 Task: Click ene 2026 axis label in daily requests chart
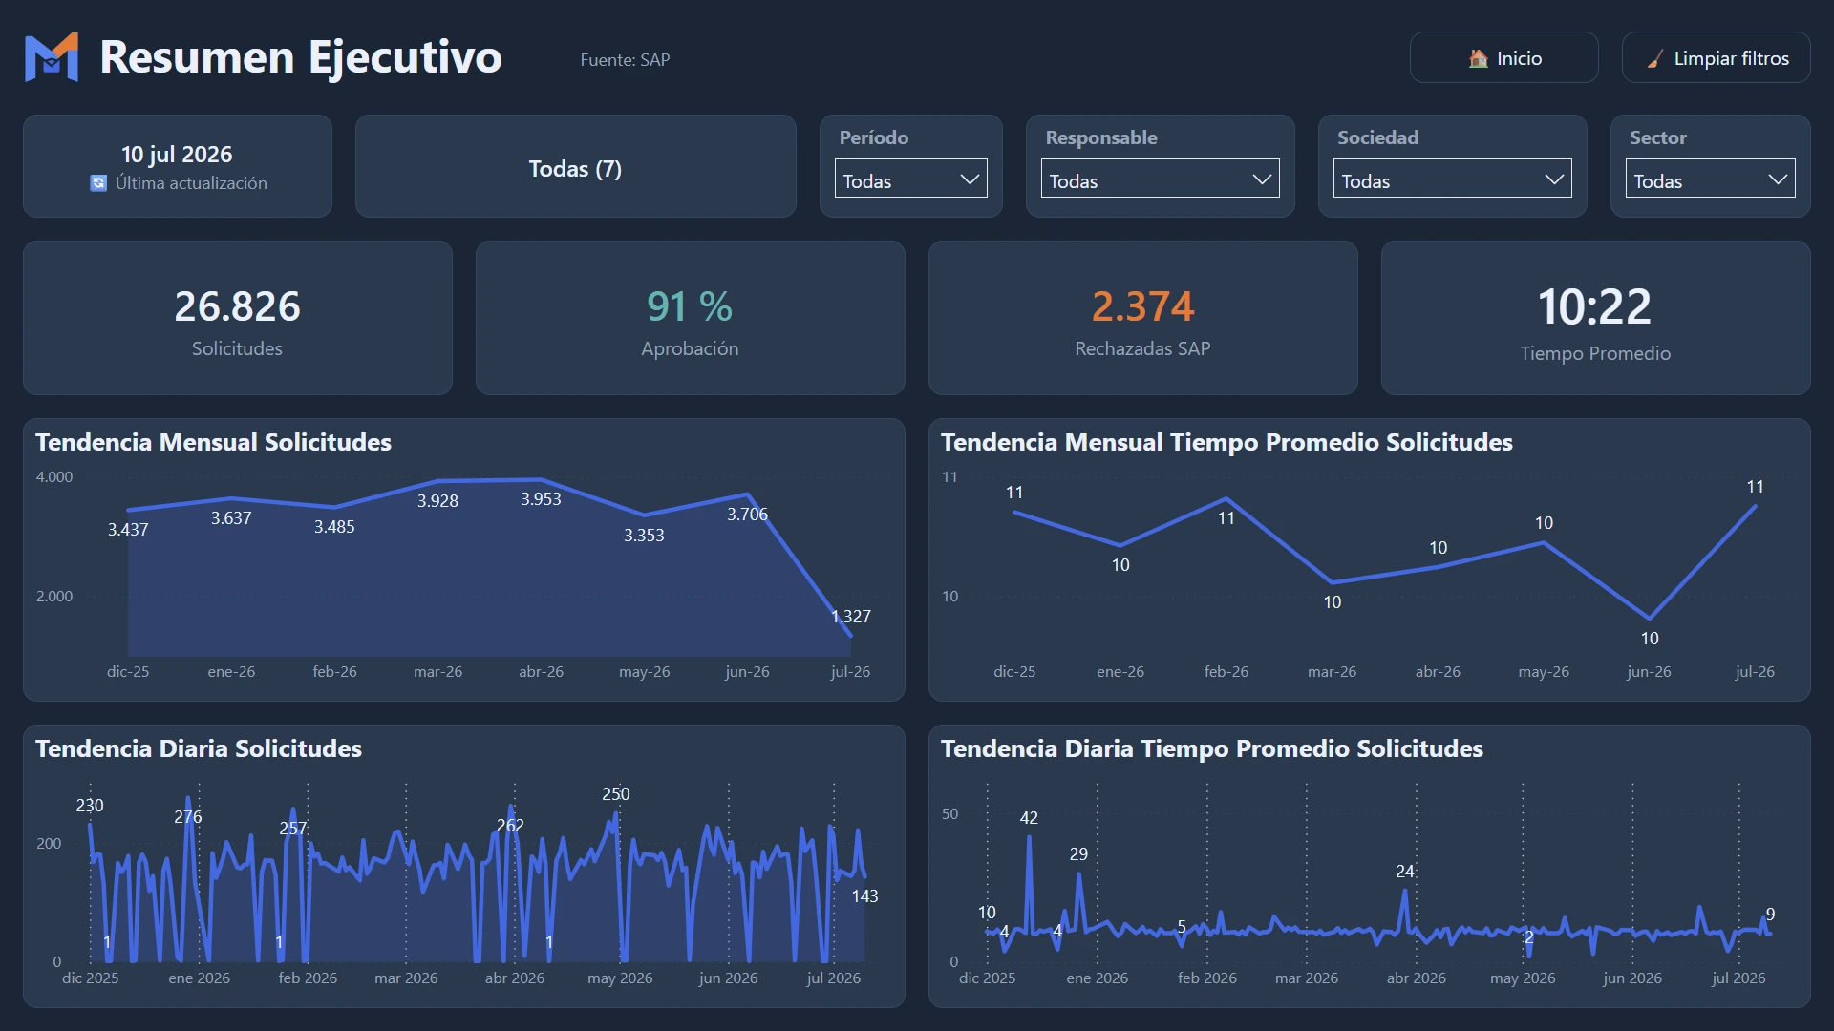tap(199, 978)
